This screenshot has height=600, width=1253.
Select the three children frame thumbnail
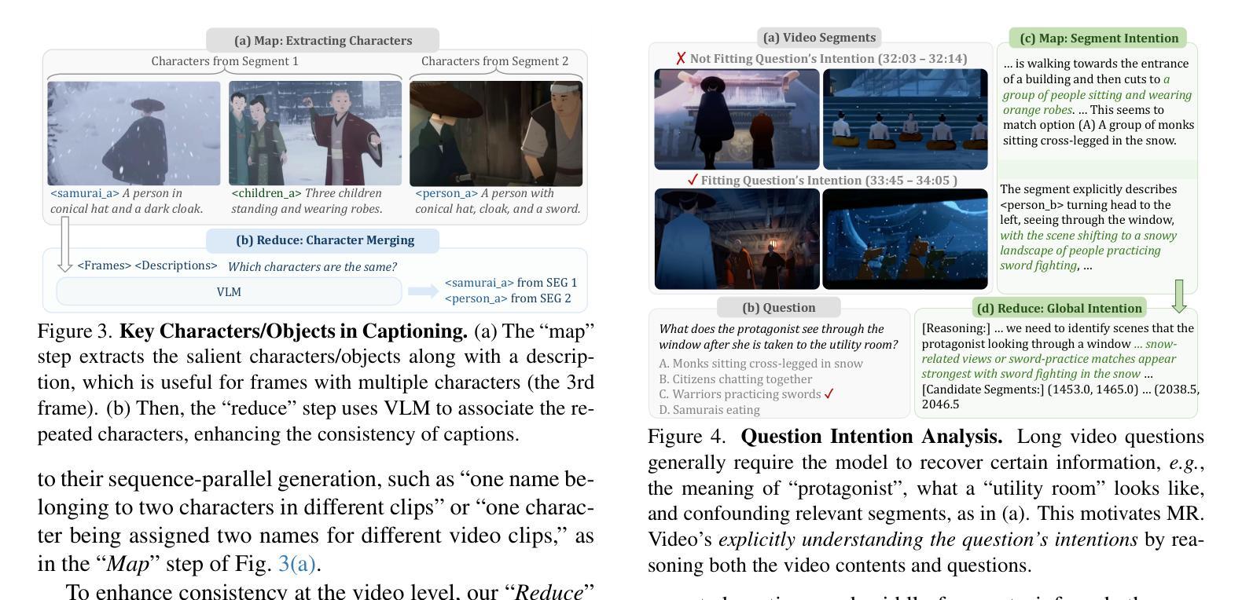(315, 133)
